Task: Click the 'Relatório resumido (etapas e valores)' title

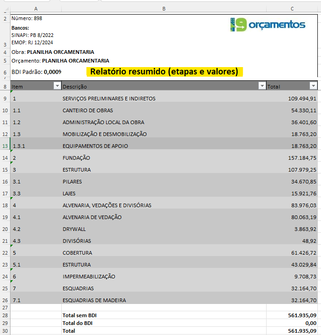Action: pos(164,72)
